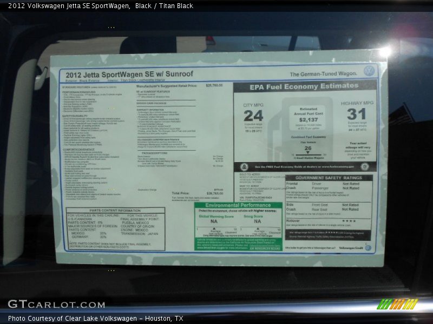The width and height of the screenshot is (433, 324).
Task: Click the free Fuel Economy Guide text bar
Action: click(304, 167)
